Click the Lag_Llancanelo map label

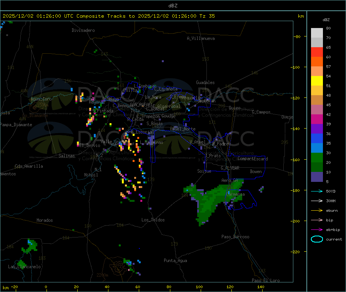click(24, 267)
